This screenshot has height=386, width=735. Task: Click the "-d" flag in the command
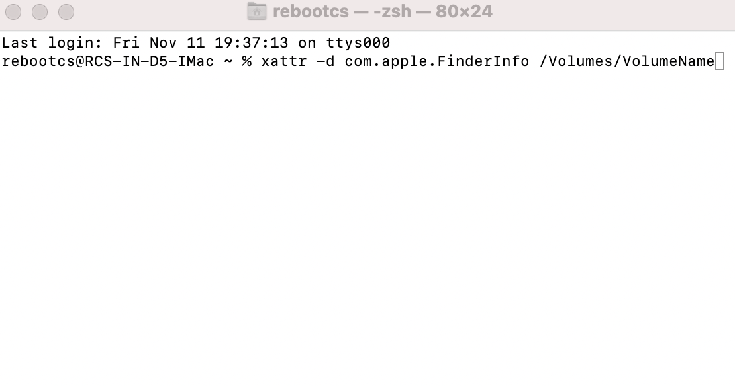pyautogui.click(x=326, y=61)
